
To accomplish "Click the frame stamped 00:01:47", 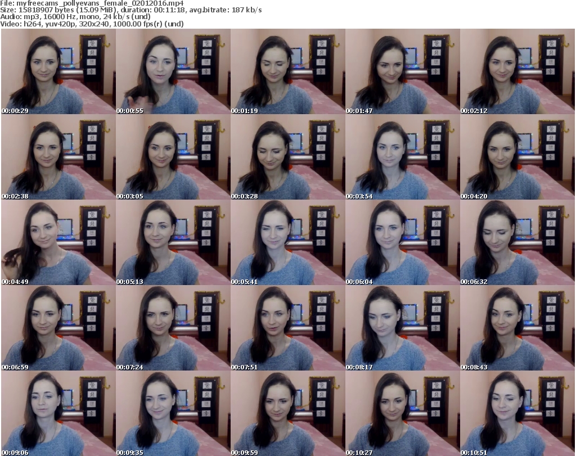I will (x=403, y=71).
